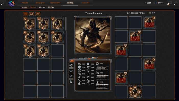Move the selected squad unit up
The image size is (179, 101).
tap(135, 87)
